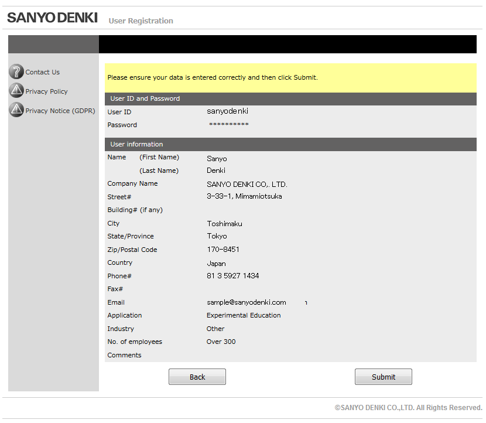Click the yellow 'Please ensure your data' notice
Screen dimensions: 486x423
tap(290, 77)
